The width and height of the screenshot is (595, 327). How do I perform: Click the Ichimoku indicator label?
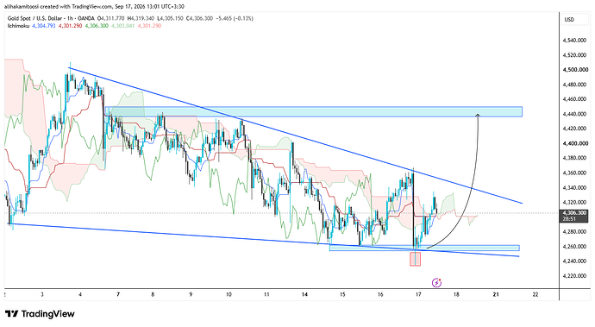18,26
